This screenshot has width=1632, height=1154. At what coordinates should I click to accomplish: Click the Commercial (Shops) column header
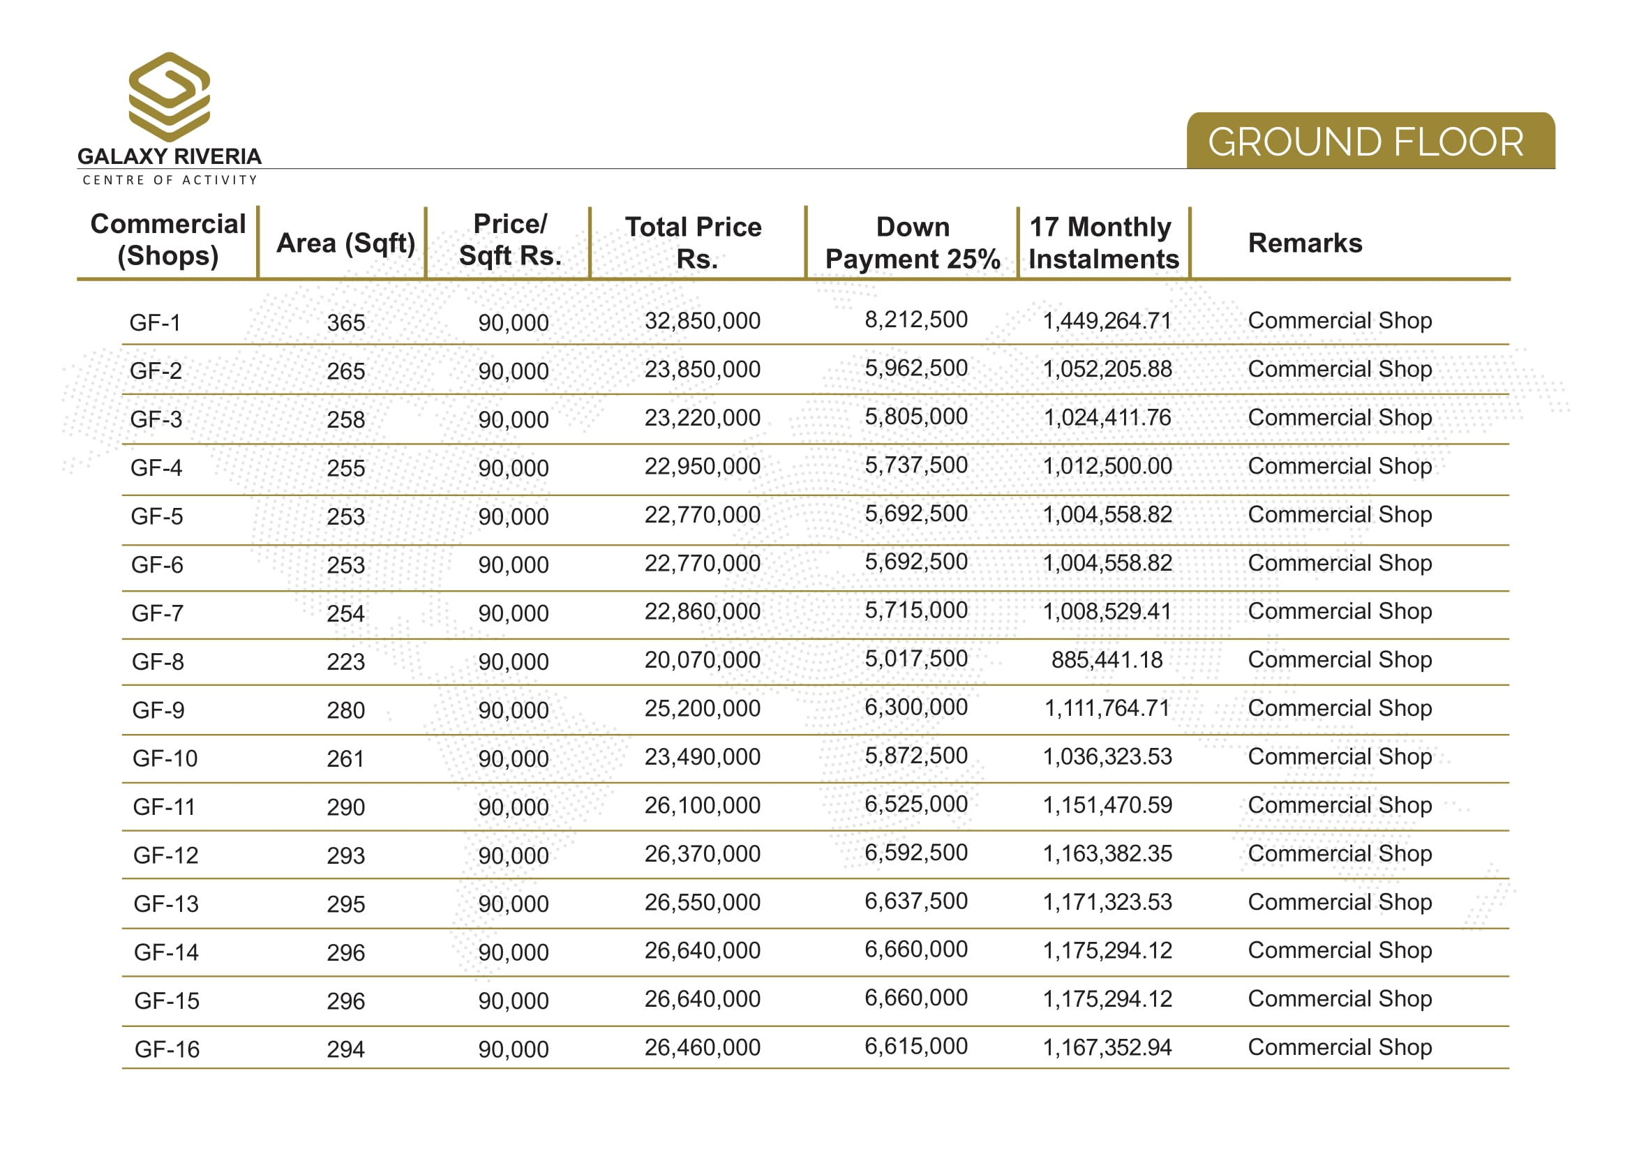click(x=167, y=240)
